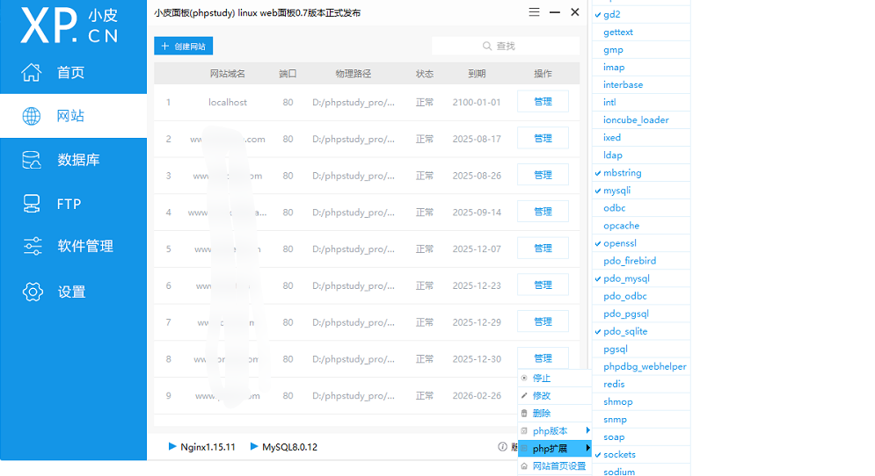Open 设置 settings in the sidebar
The width and height of the screenshot is (875, 476).
click(70, 292)
